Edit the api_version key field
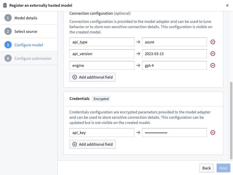 [x=102, y=54]
